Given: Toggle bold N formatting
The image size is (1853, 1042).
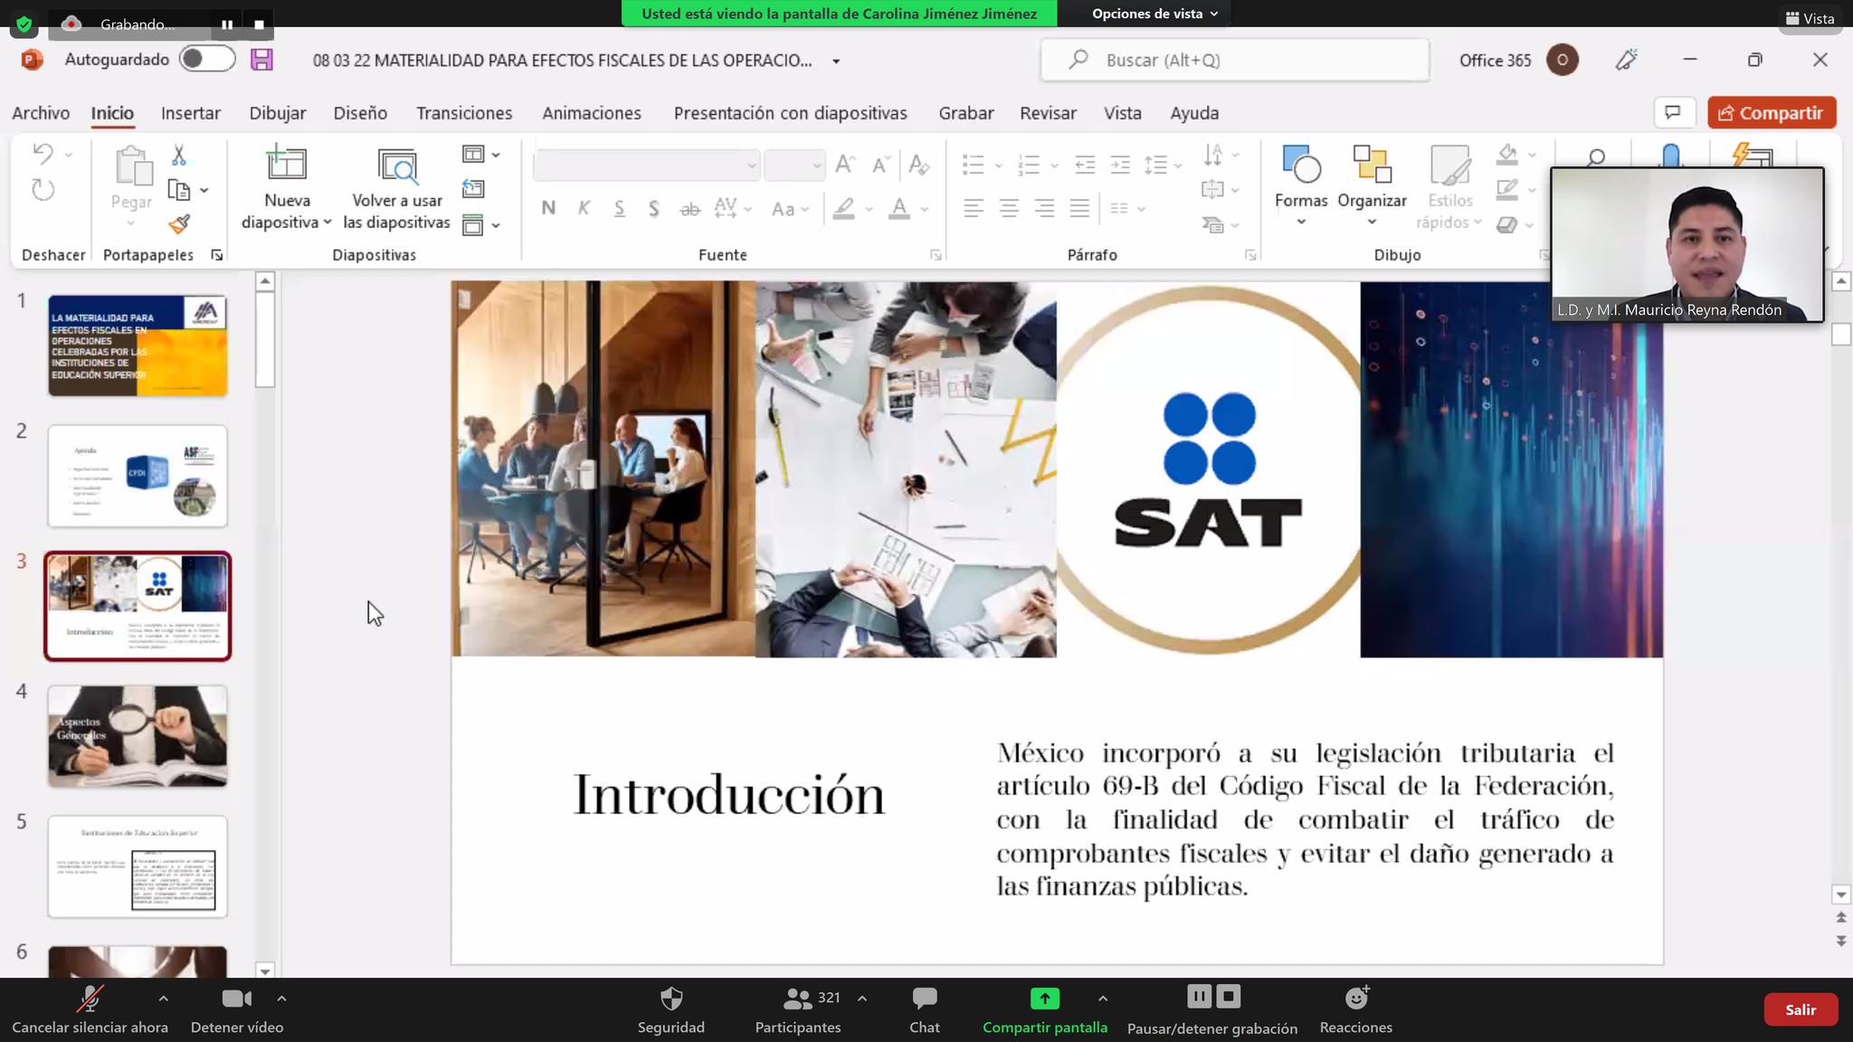Looking at the screenshot, I should pos(548,208).
